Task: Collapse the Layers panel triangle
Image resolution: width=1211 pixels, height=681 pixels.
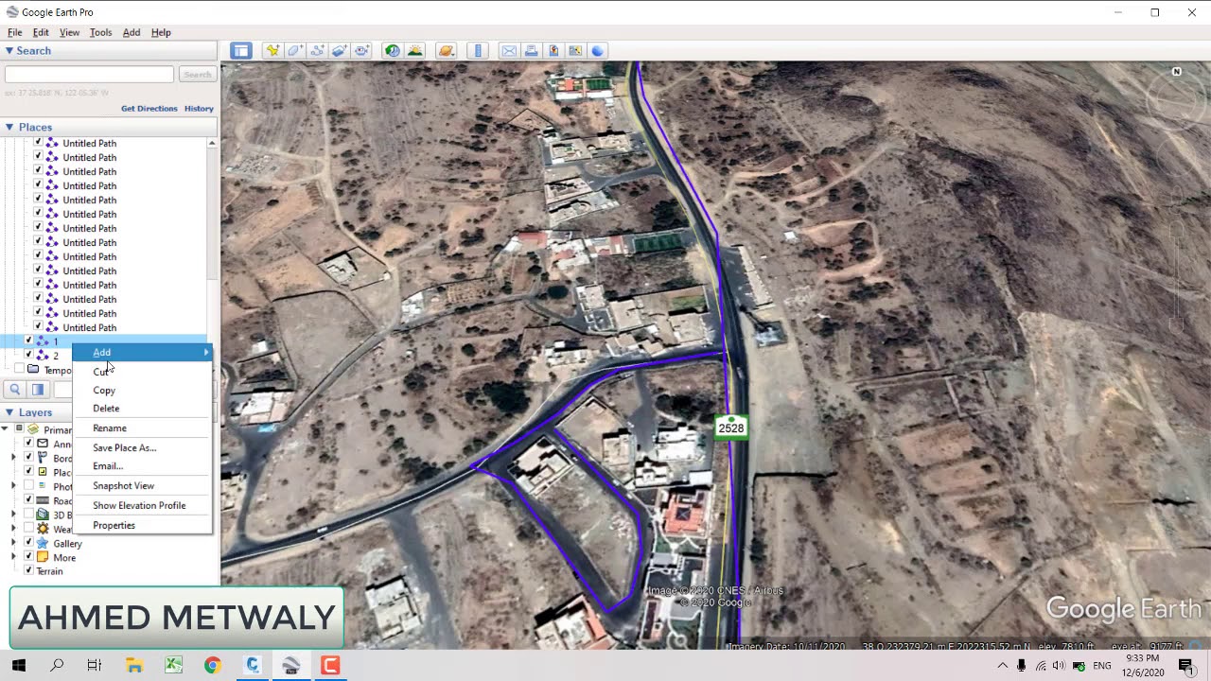Action: 9,412
